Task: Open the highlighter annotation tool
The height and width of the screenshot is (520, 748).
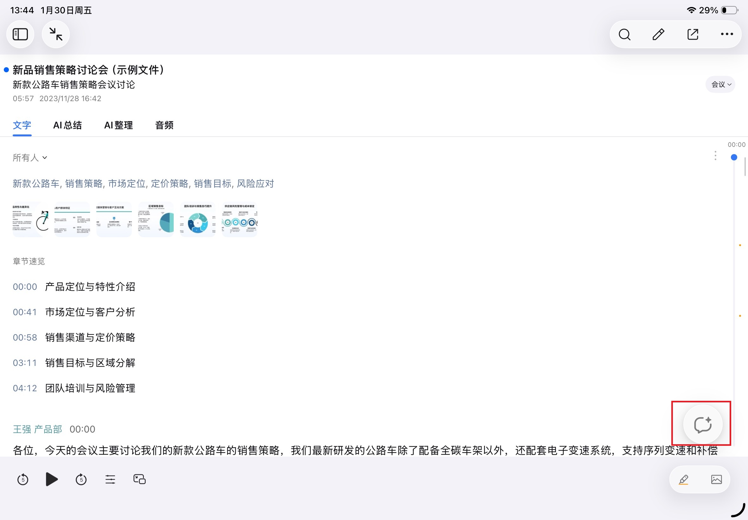Action: pyautogui.click(x=683, y=479)
